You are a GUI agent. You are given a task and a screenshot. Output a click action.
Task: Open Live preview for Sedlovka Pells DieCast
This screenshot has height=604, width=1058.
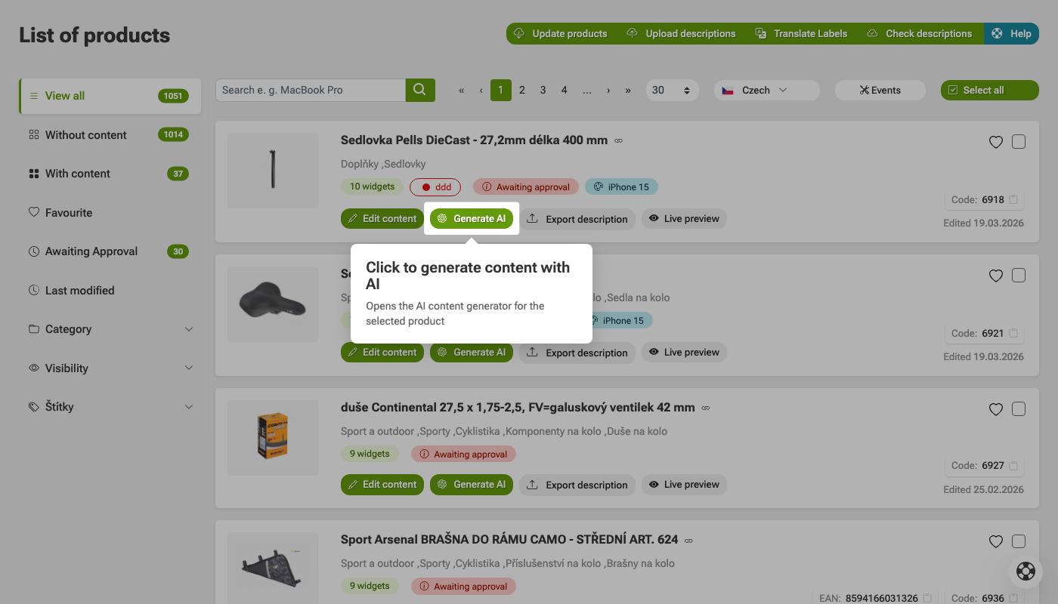(685, 219)
